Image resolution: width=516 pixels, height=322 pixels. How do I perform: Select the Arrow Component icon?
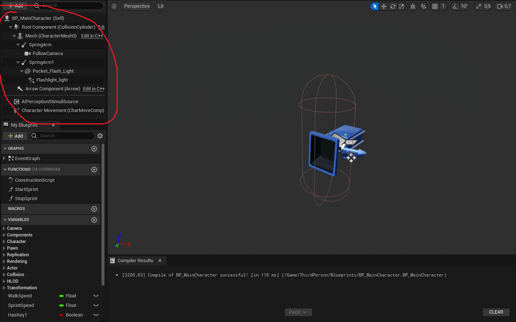pos(20,89)
